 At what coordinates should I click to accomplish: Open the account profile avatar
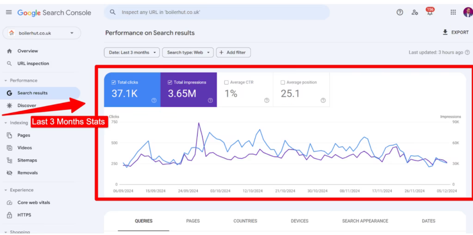click(468, 12)
